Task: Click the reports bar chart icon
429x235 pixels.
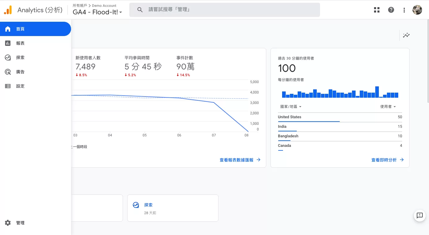Action: coord(8,43)
